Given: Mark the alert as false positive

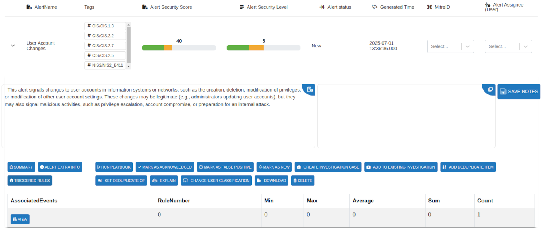Looking at the screenshot, I should coord(225,167).
